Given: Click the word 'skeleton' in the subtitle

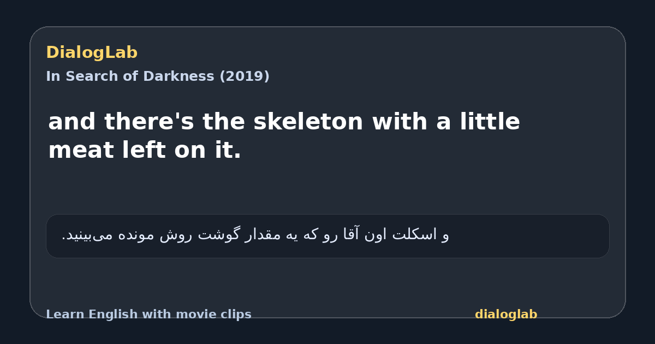Looking at the screenshot, I should tap(308, 122).
